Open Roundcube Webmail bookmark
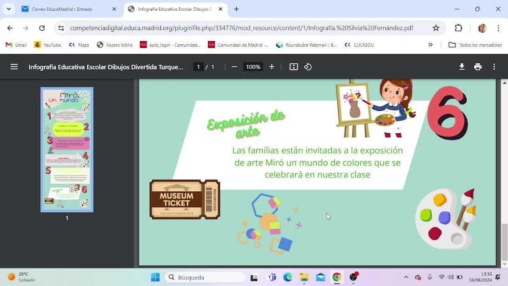The width and height of the screenshot is (508, 286). click(307, 45)
